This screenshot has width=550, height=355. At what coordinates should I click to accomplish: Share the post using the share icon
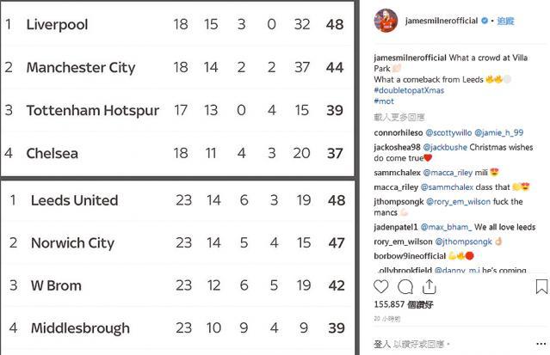[429, 286]
